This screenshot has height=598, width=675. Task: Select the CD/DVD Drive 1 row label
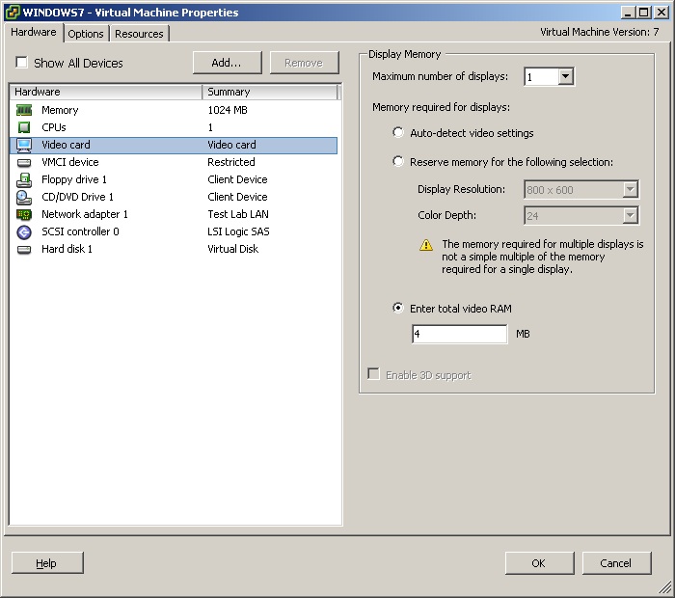(x=77, y=197)
